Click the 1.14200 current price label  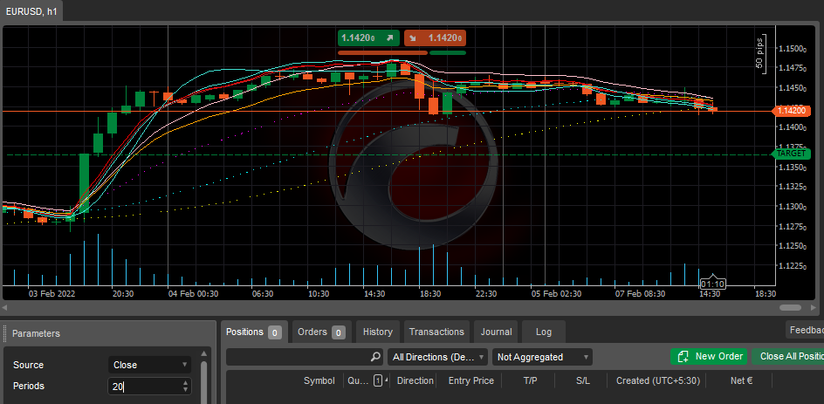pyautogui.click(x=790, y=111)
